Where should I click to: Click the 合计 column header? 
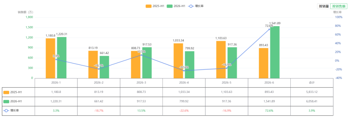click(312, 83)
